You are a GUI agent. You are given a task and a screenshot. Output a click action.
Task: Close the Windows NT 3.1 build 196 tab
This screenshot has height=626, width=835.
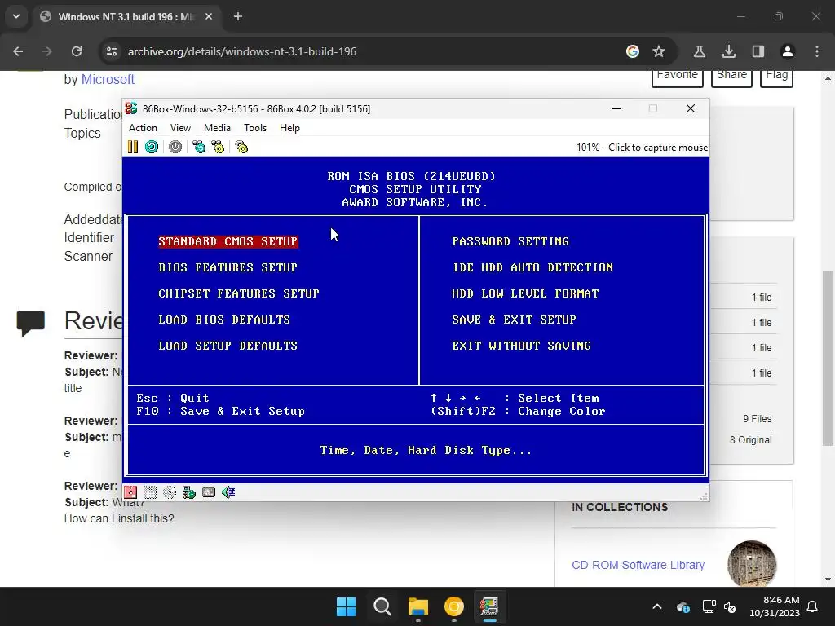point(209,17)
